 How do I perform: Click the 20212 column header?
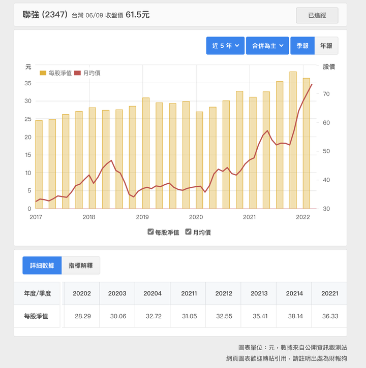pos(224,293)
